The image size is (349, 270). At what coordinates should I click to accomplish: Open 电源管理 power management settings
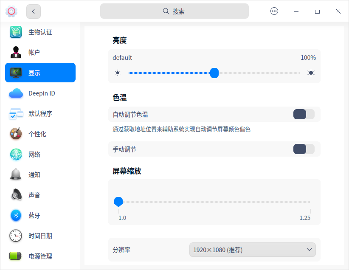pos(15,256)
